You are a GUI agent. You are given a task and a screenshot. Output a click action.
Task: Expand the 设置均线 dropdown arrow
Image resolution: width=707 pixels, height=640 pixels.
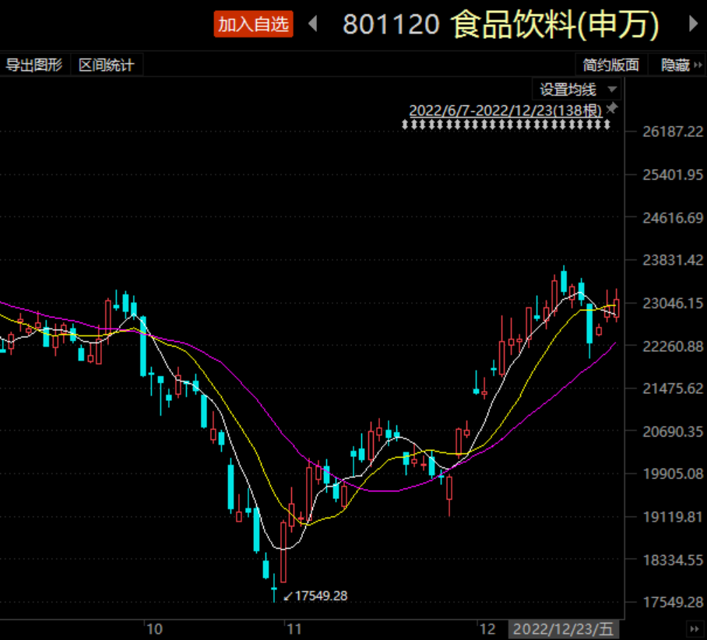tap(612, 89)
